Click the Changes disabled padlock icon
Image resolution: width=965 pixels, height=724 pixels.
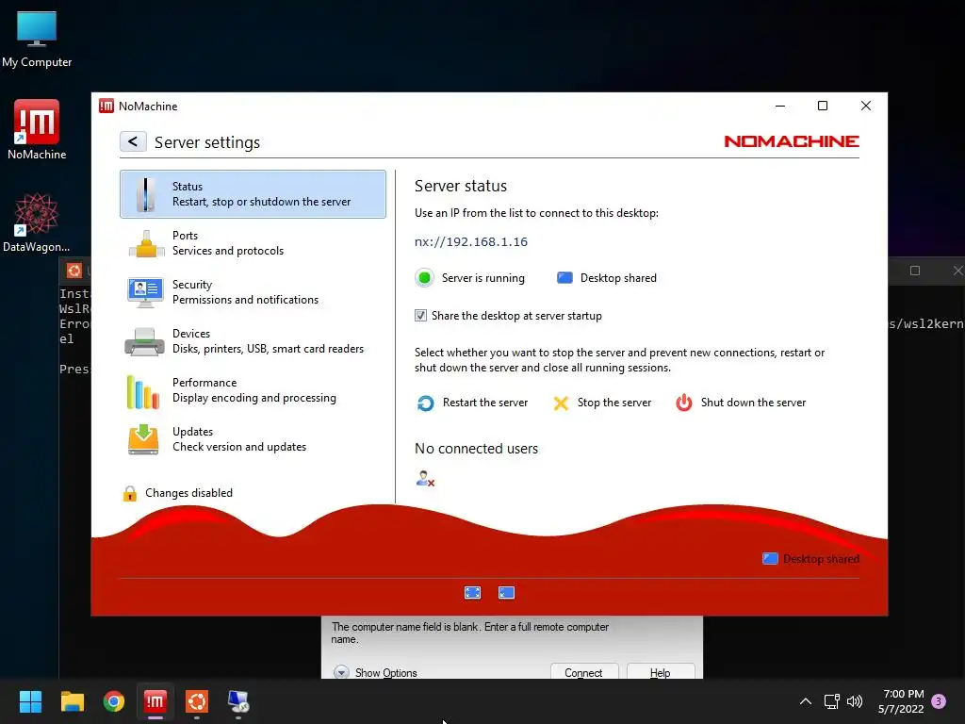(x=130, y=493)
